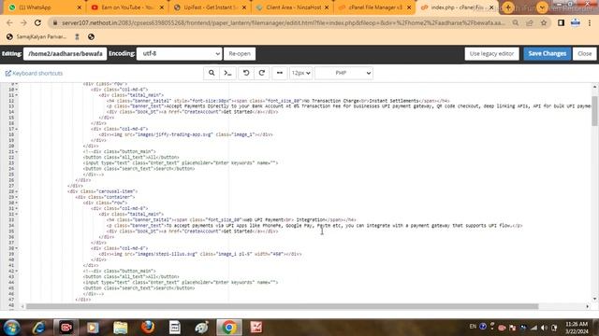Launch Firefox from the taskbar
Screen dimensions: 599x336
pos(148,328)
